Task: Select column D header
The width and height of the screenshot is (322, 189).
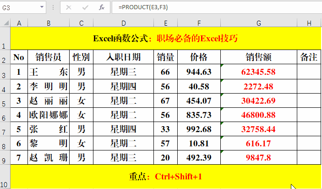Action: (123, 23)
